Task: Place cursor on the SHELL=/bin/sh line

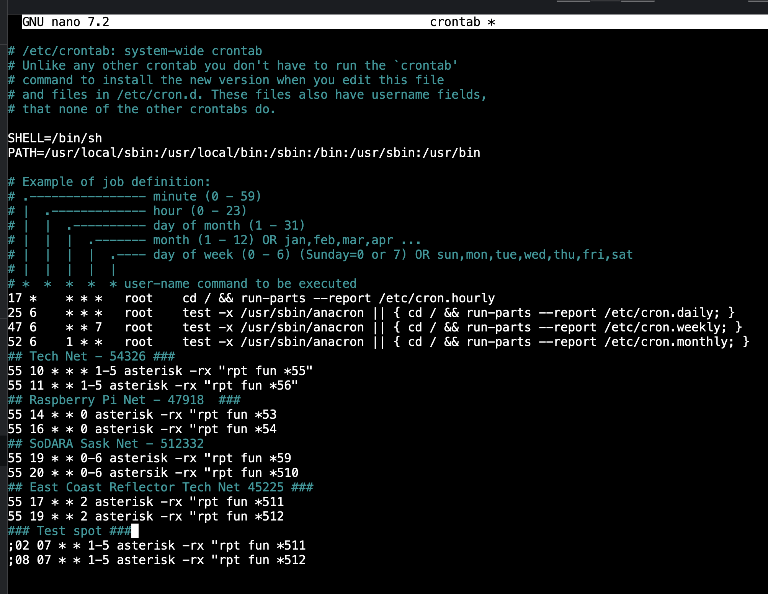Action: [55, 138]
